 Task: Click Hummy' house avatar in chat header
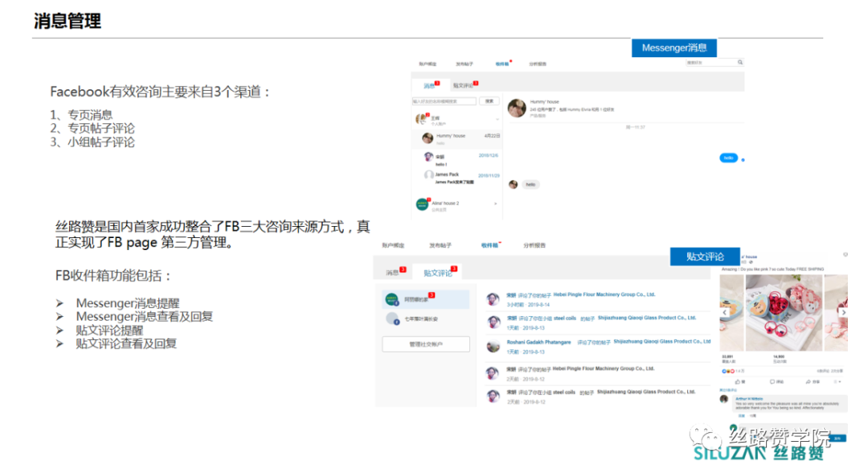click(x=517, y=107)
